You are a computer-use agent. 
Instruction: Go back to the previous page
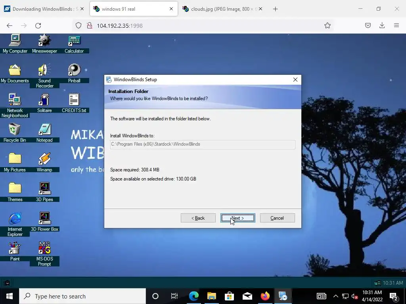click(x=10, y=26)
